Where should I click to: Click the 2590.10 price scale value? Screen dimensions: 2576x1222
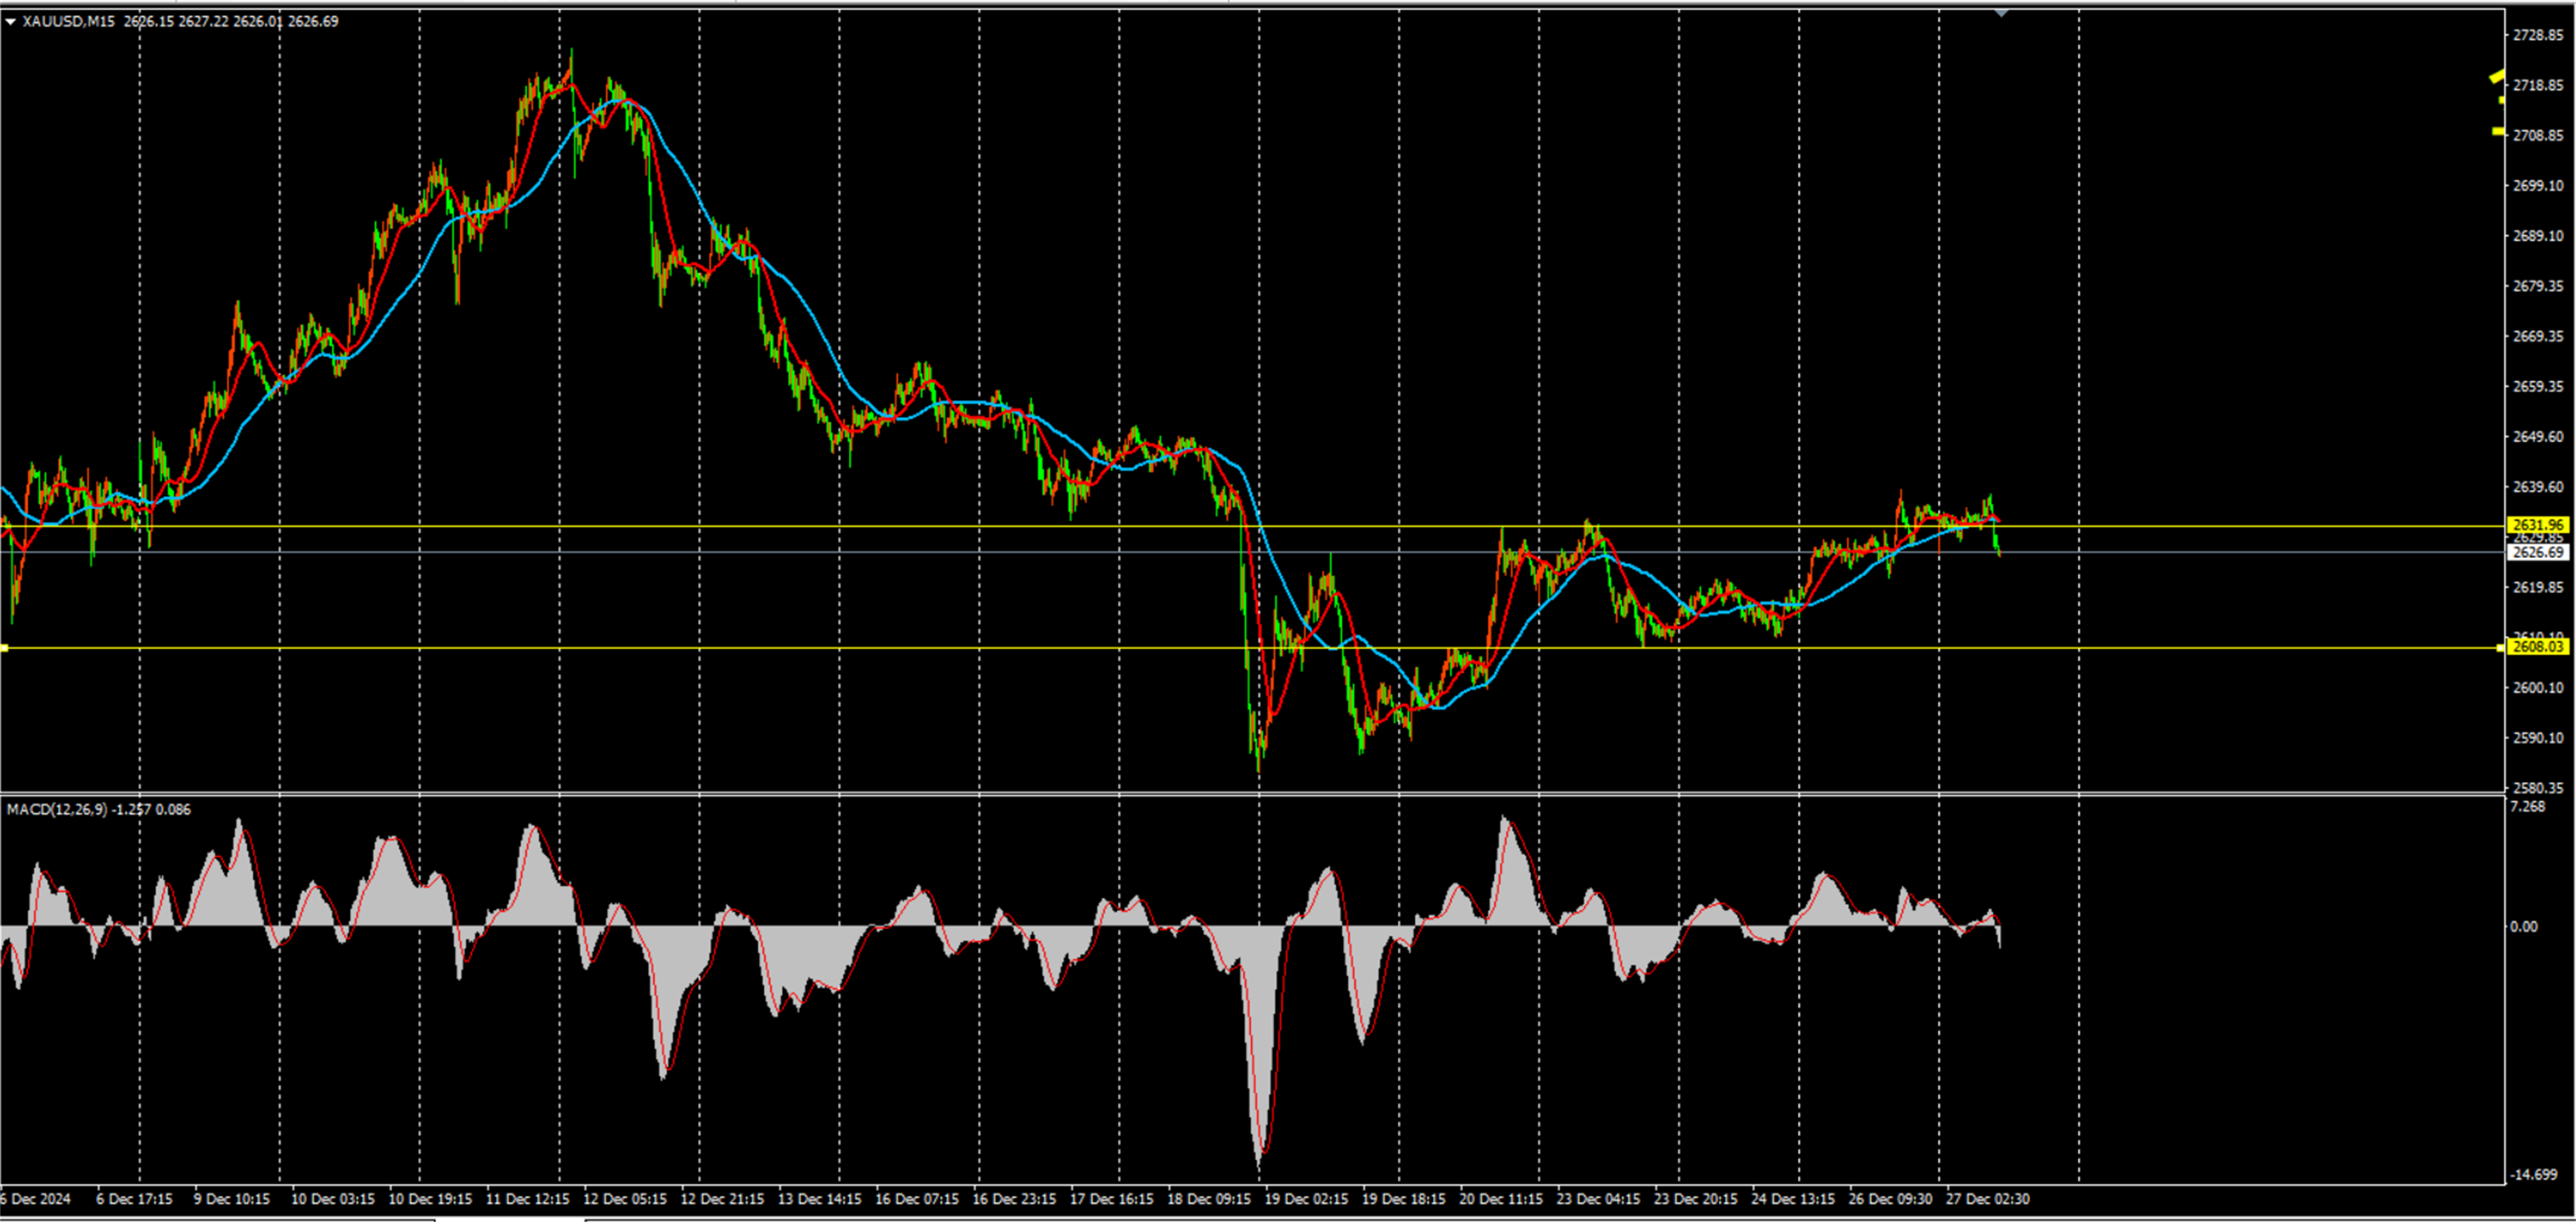click(2538, 738)
